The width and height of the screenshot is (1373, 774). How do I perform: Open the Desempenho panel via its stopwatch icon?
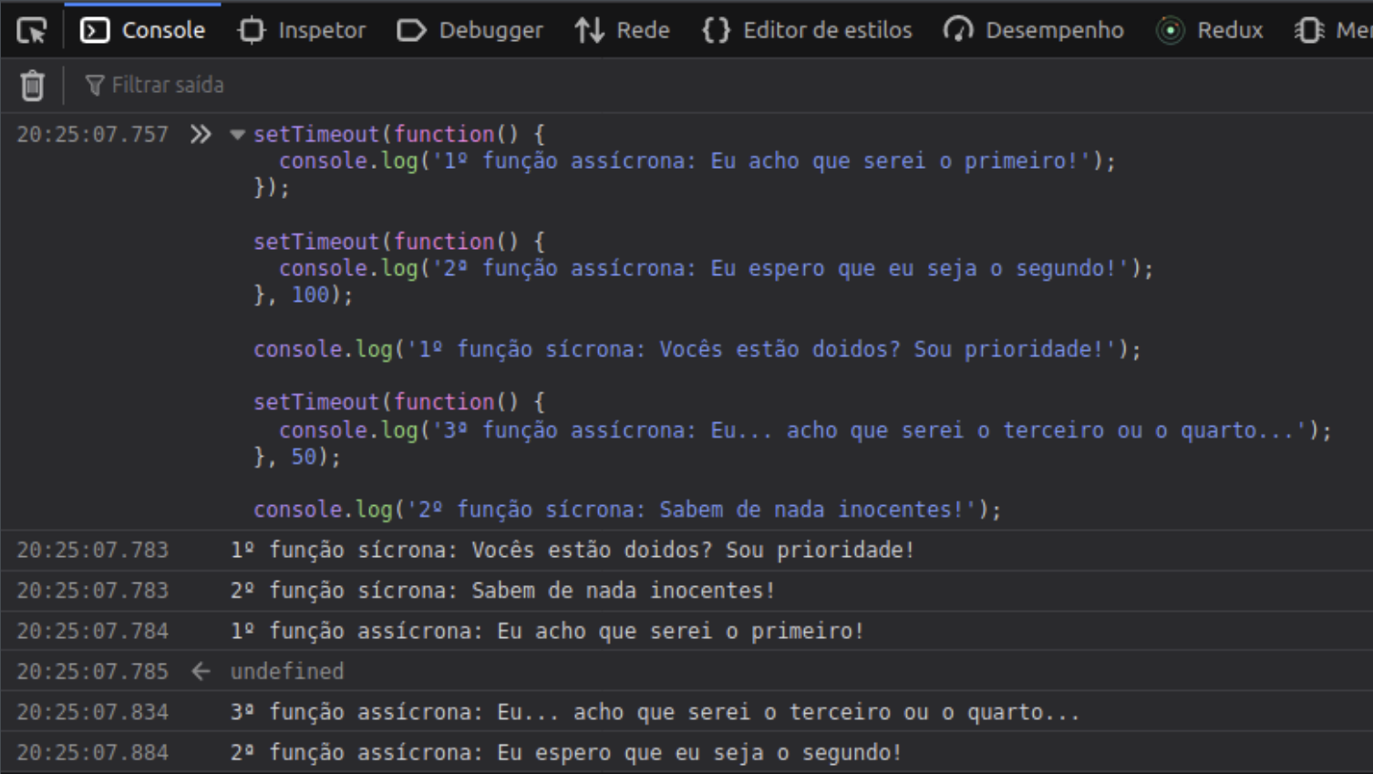[x=959, y=29]
